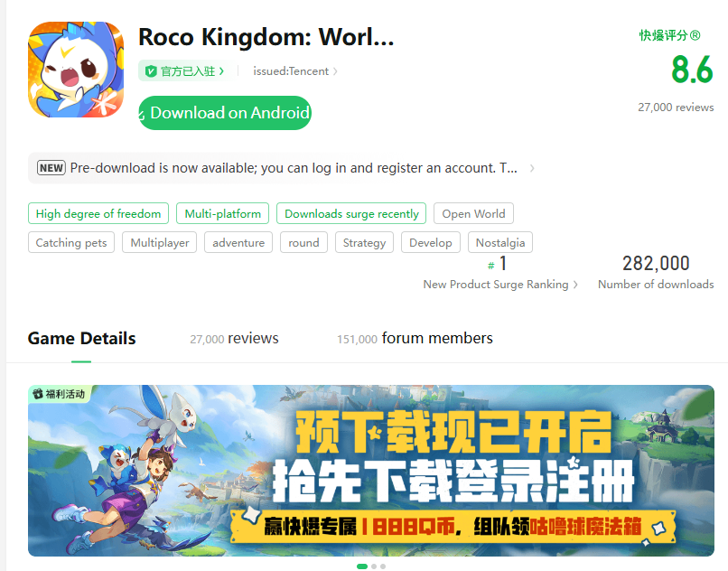The image size is (728, 571).
Task: Open the 27,000 reviews link
Action: coord(676,107)
